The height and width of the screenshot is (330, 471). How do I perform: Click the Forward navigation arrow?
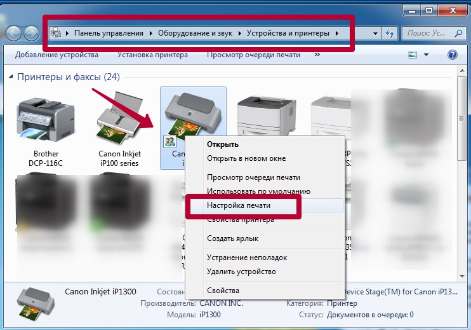point(31,32)
